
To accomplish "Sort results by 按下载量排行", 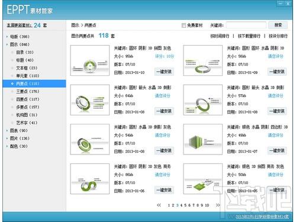I will [x=249, y=36].
